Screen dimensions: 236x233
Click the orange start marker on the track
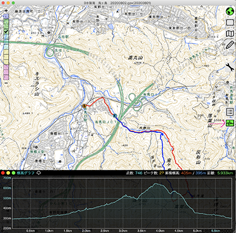coord(84,106)
